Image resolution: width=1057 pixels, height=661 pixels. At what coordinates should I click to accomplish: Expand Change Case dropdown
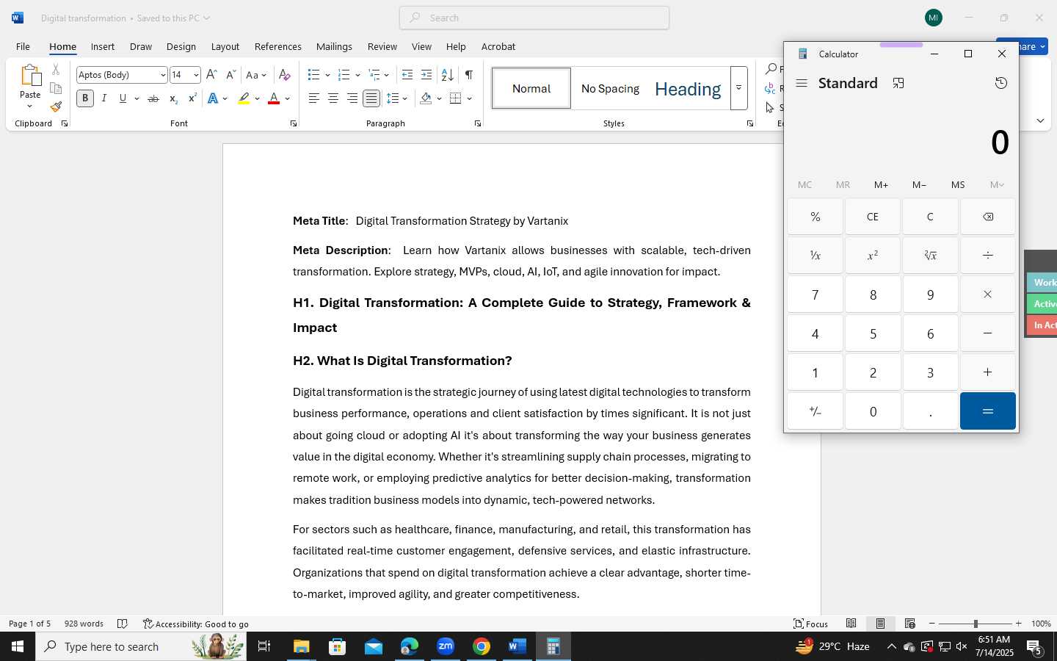pos(264,75)
